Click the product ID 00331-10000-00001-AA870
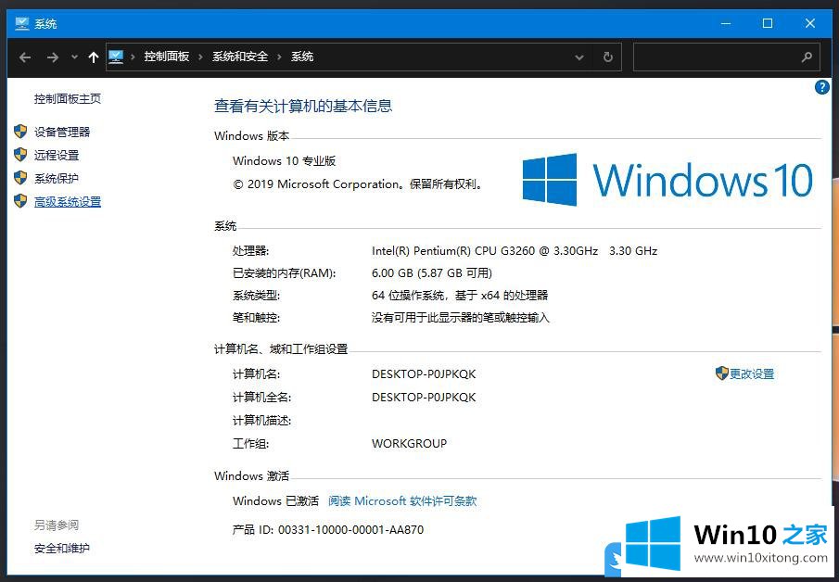 click(351, 530)
